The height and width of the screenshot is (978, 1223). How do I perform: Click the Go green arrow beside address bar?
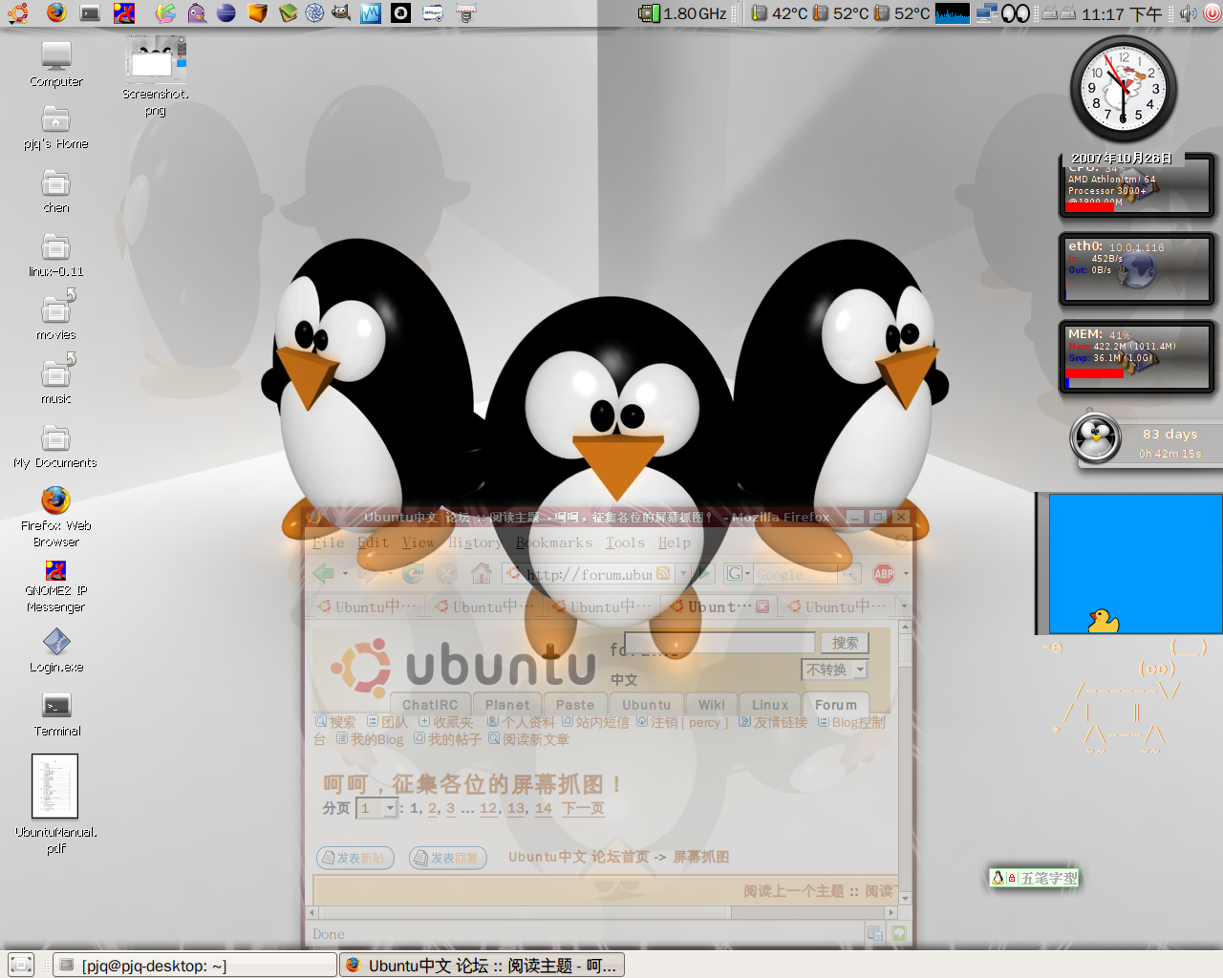coord(704,574)
